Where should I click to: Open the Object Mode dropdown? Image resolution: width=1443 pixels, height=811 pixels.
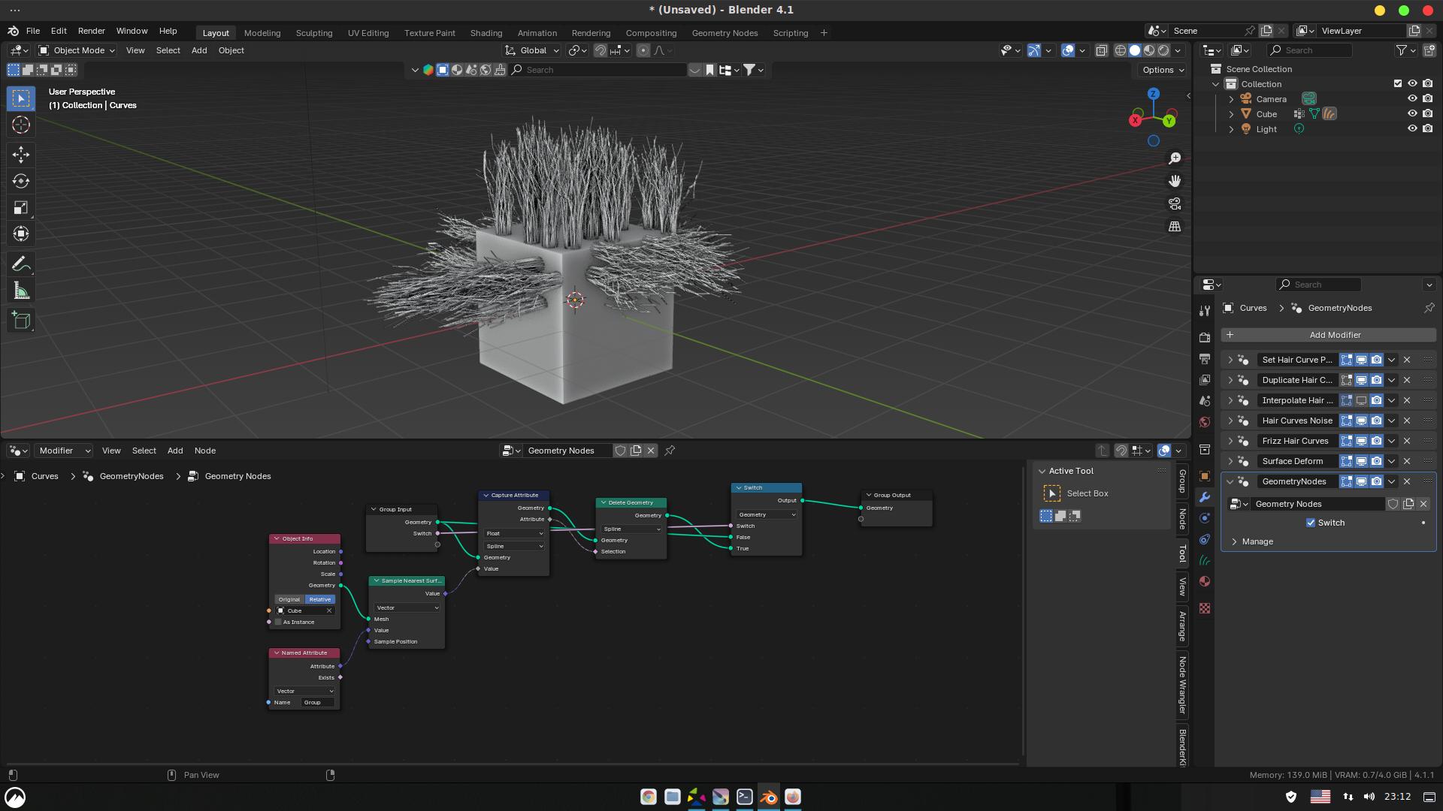pos(77,50)
